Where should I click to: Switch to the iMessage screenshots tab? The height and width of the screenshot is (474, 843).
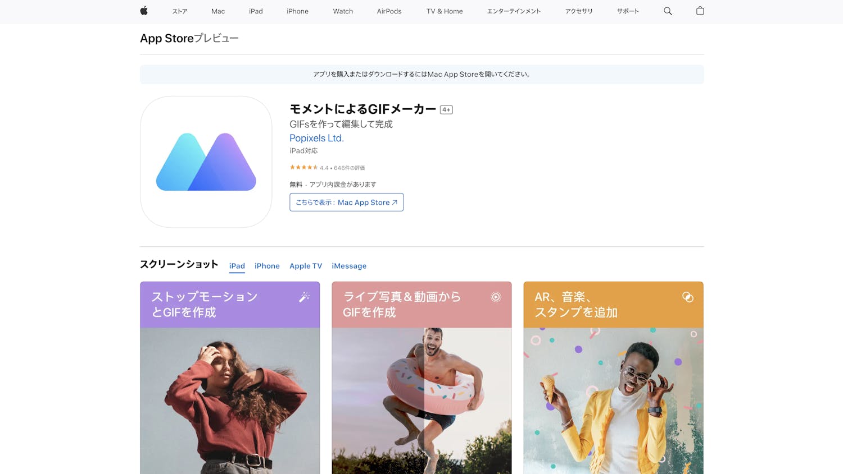tap(349, 266)
